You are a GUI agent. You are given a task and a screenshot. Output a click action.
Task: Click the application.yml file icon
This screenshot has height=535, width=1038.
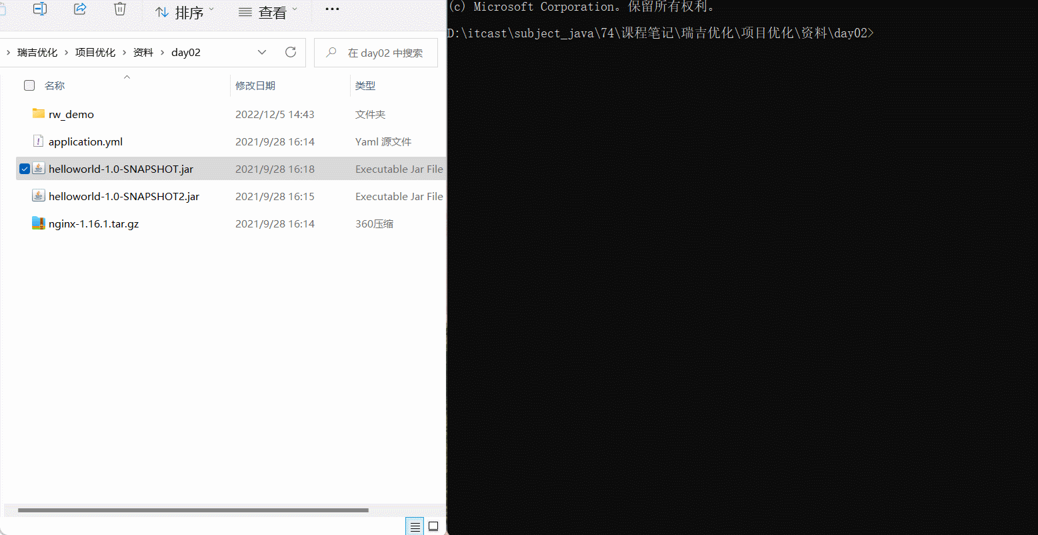coord(38,141)
